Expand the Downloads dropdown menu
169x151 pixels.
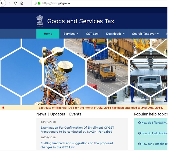point(115,34)
